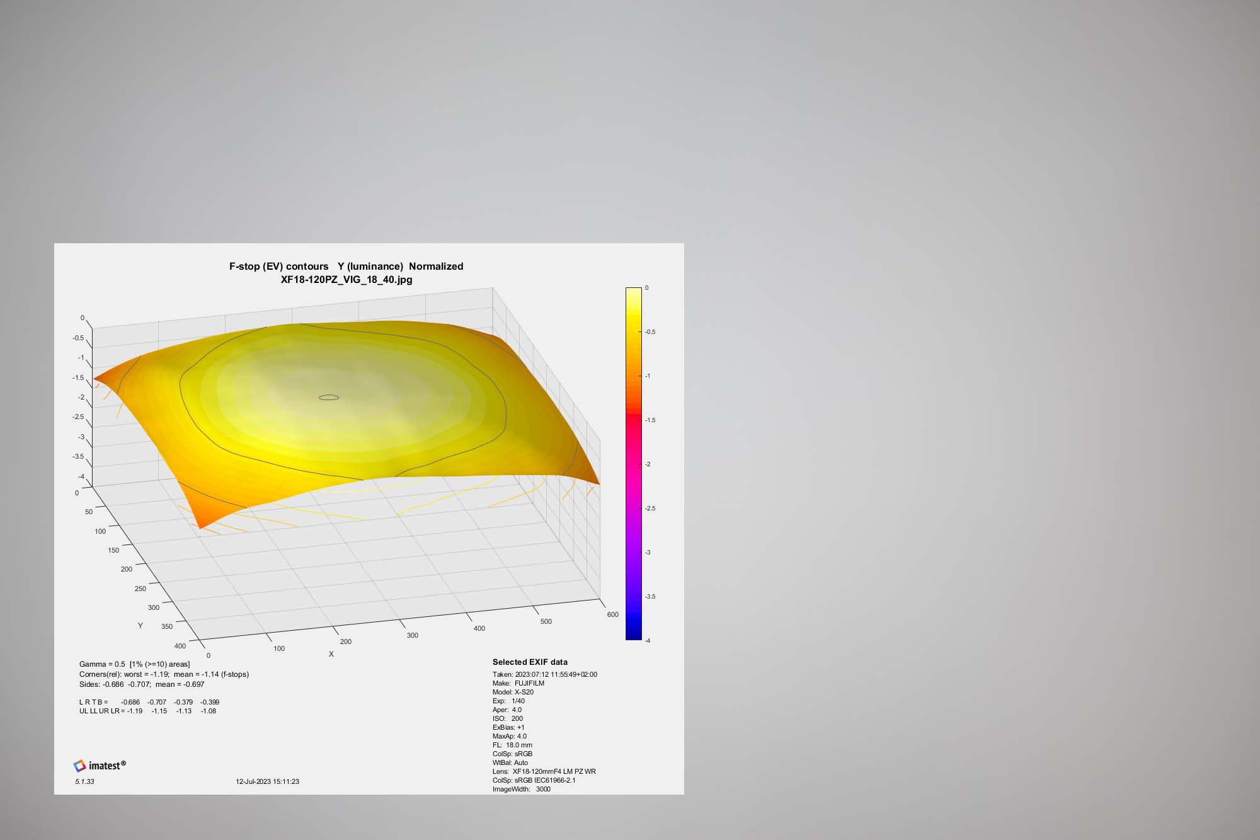Click the 600 tick on the X axis
The height and width of the screenshot is (840, 1260).
(612, 614)
